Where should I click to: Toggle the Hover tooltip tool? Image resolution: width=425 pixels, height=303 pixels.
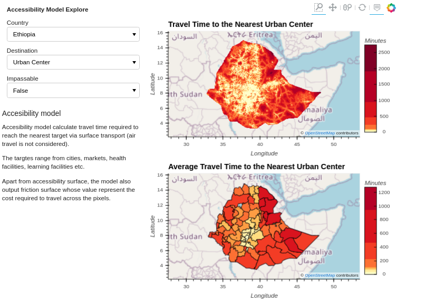(x=376, y=7)
